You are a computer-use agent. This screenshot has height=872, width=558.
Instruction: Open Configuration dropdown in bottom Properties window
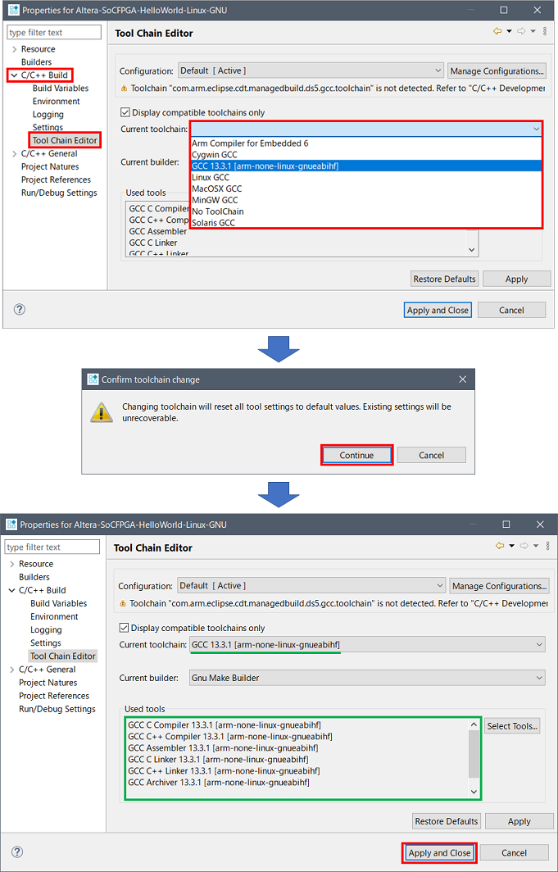coord(311,586)
